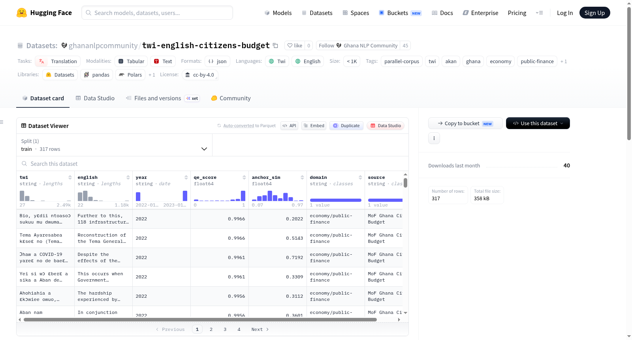The image size is (632, 340).
Task: Like the dataset with heart button
Action: point(295,45)
